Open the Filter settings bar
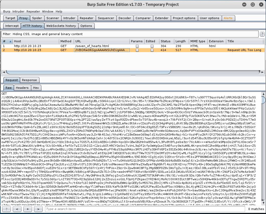This screenshot has height=214, width=266. coord(129,34)
